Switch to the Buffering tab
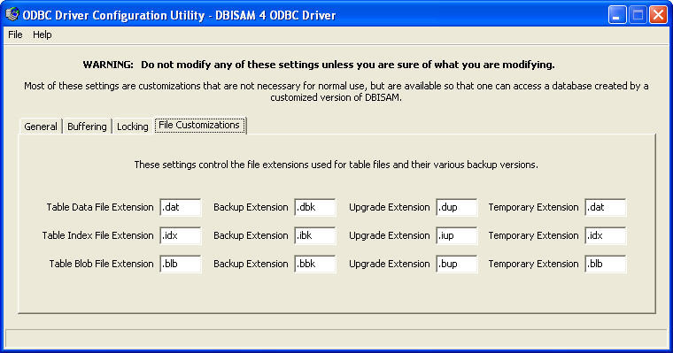673x353 pixels. (x=87, y=127)
